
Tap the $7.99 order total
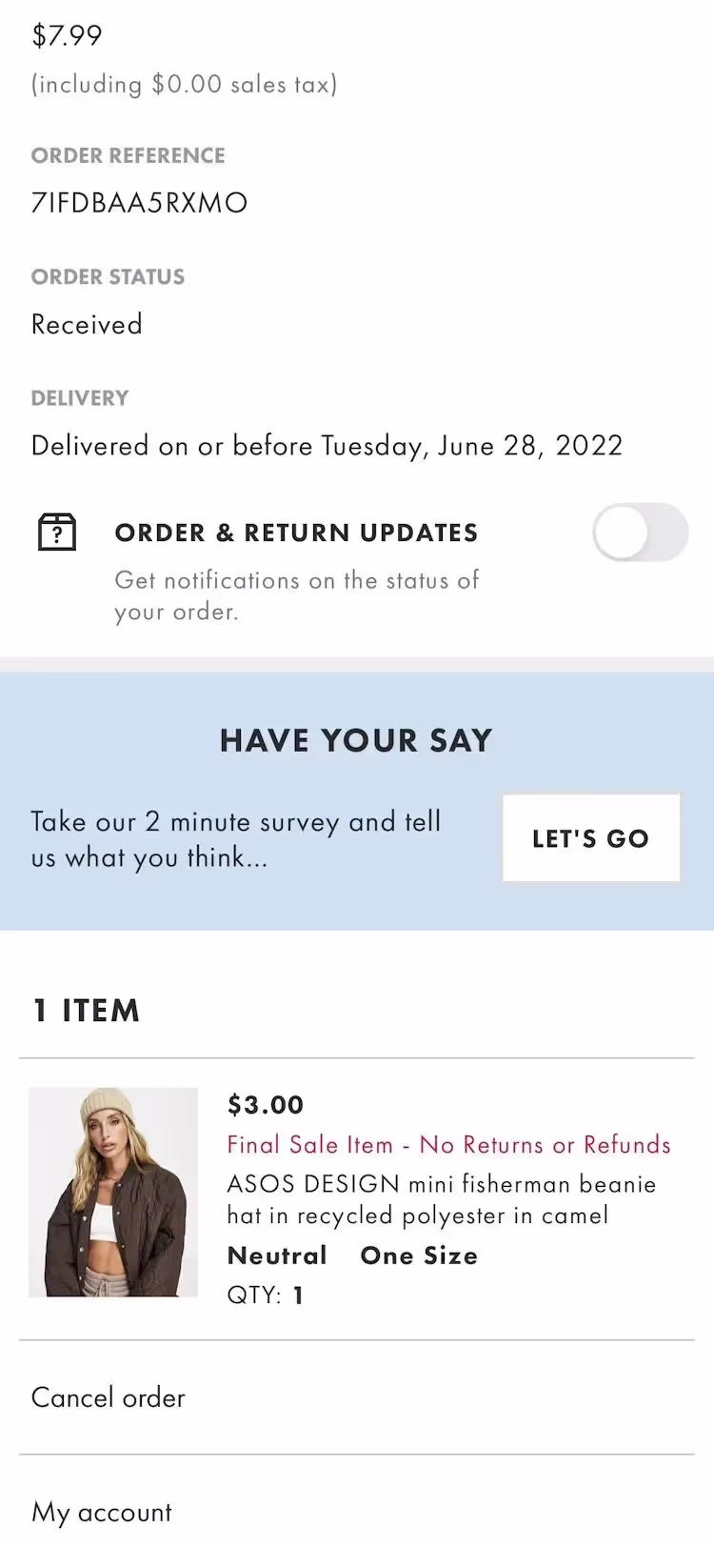(x=67, y=35)
